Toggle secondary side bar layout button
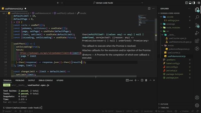Image resolution: width=201 pixels, height=113 pixels. [194, 3]
